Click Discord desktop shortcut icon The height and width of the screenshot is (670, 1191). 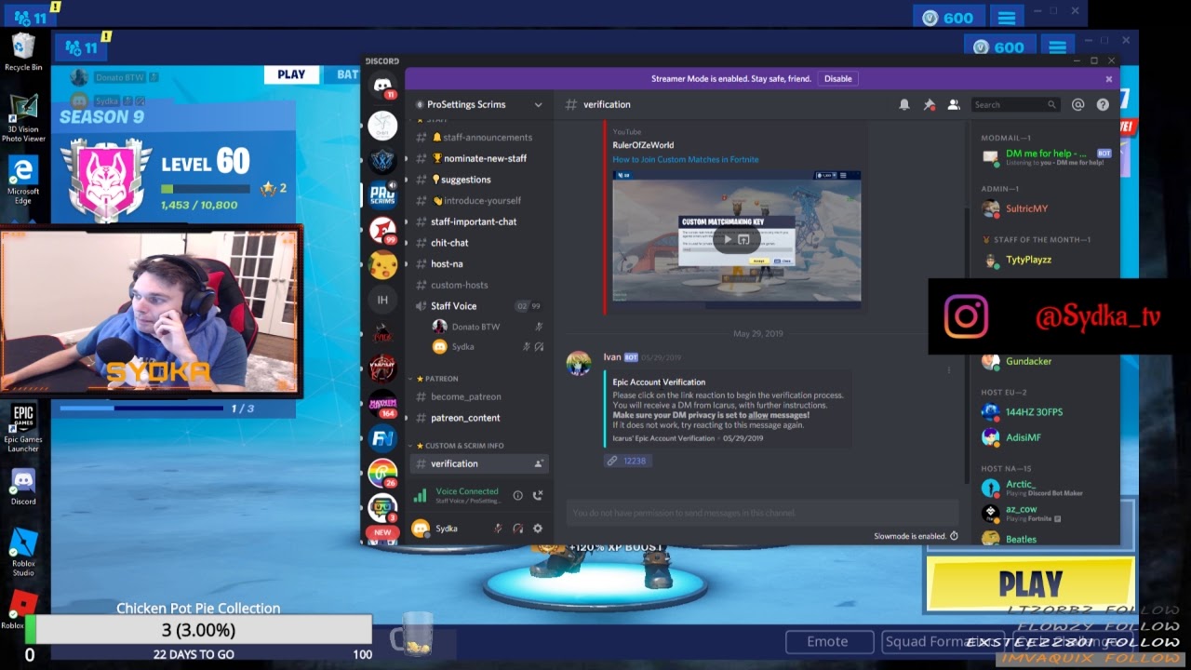23,487
